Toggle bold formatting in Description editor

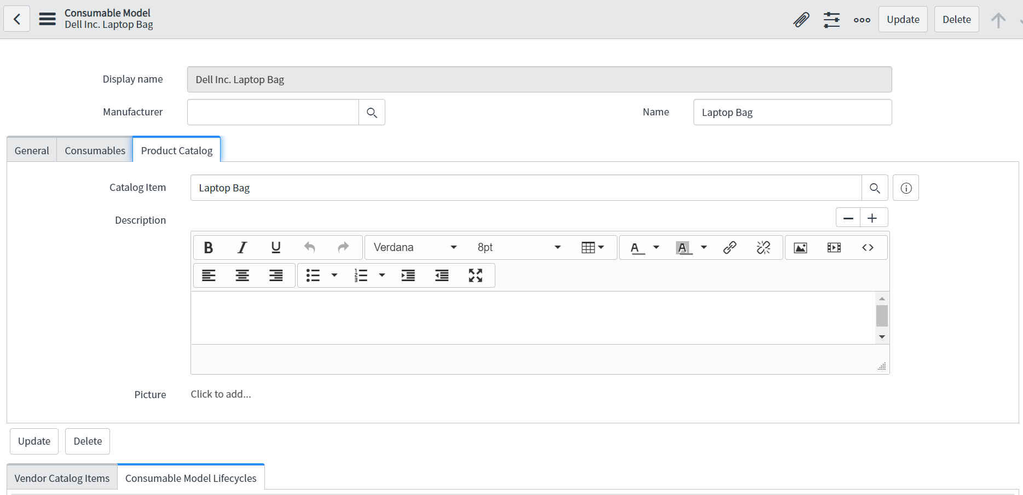click(x=209, y=247)
